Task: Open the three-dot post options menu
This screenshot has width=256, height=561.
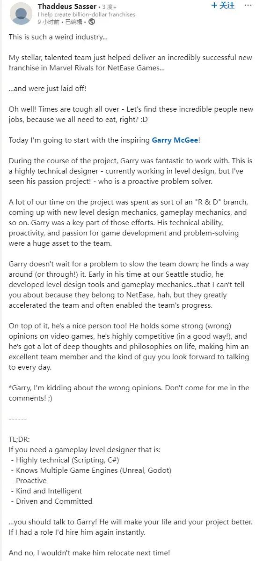Action: (x=248, y=5)
